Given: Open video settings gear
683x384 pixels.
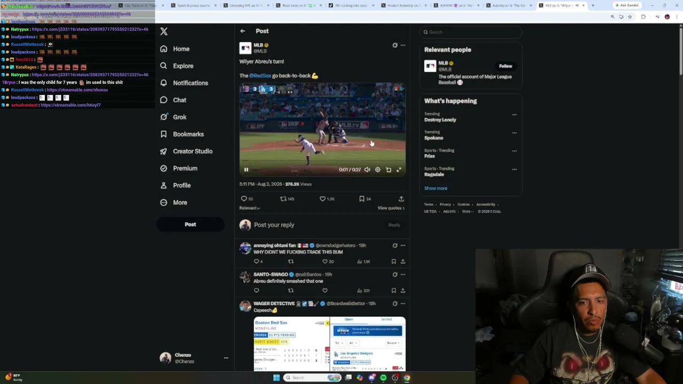Looking at the screenshot, I should (x=378, y=170).
